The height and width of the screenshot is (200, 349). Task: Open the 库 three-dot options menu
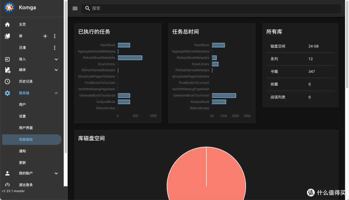point(55,36)
